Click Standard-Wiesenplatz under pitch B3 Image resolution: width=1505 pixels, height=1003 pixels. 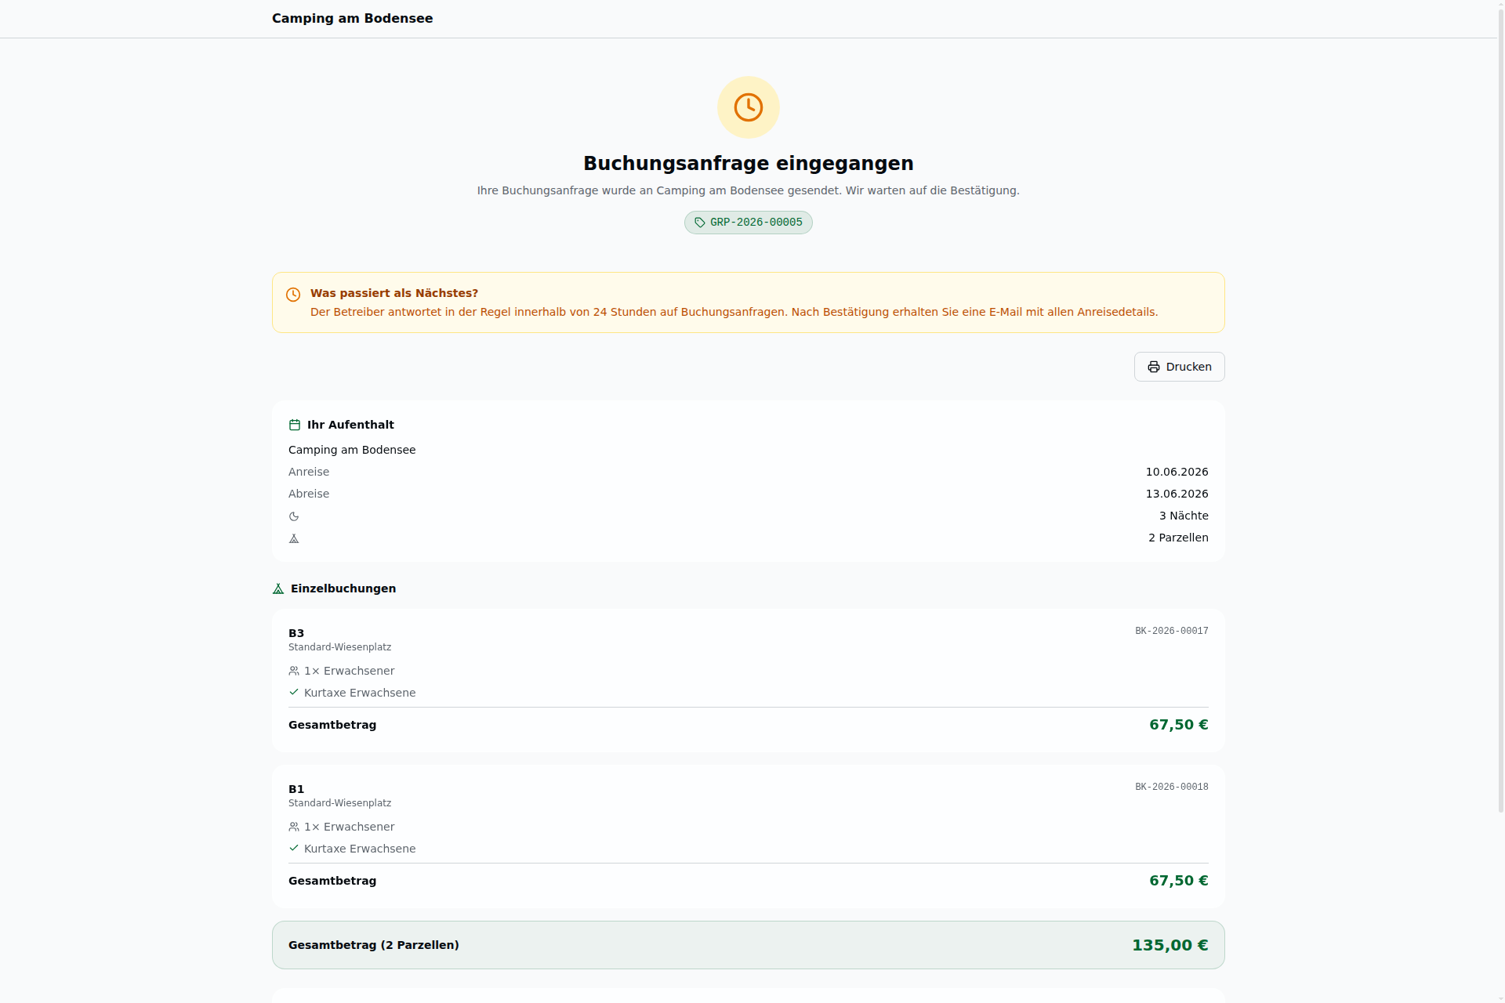tap(339, 647)
